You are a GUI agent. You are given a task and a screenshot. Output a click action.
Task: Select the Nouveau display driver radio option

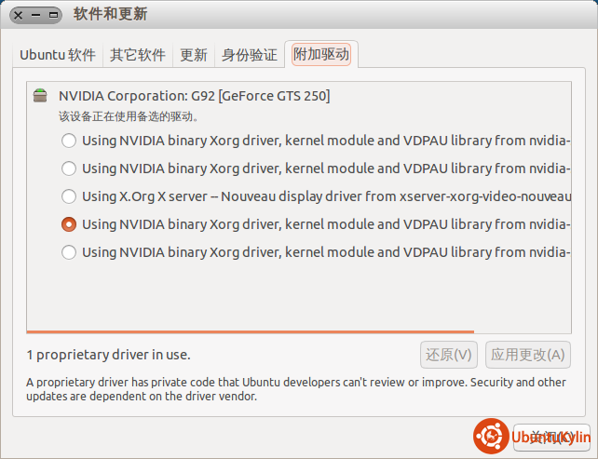pos(69,196)
